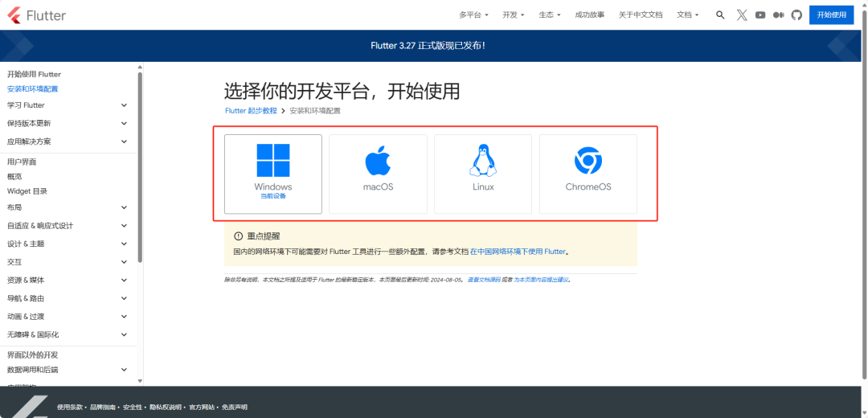Visit Flutter's X (Twitter) page icon
Image resolution: width=868 pixels, height=418 pixels.
click(742, 15)
